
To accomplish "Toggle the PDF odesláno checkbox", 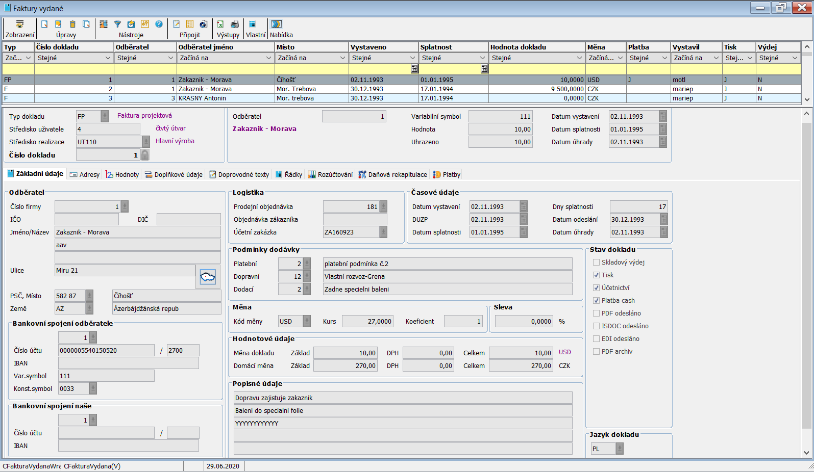I will pyautogui.click(x=596, y=313).
